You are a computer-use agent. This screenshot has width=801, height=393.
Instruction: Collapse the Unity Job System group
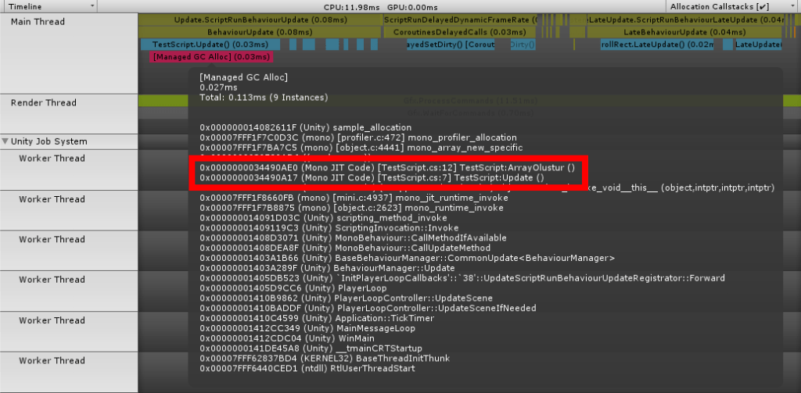5,141
